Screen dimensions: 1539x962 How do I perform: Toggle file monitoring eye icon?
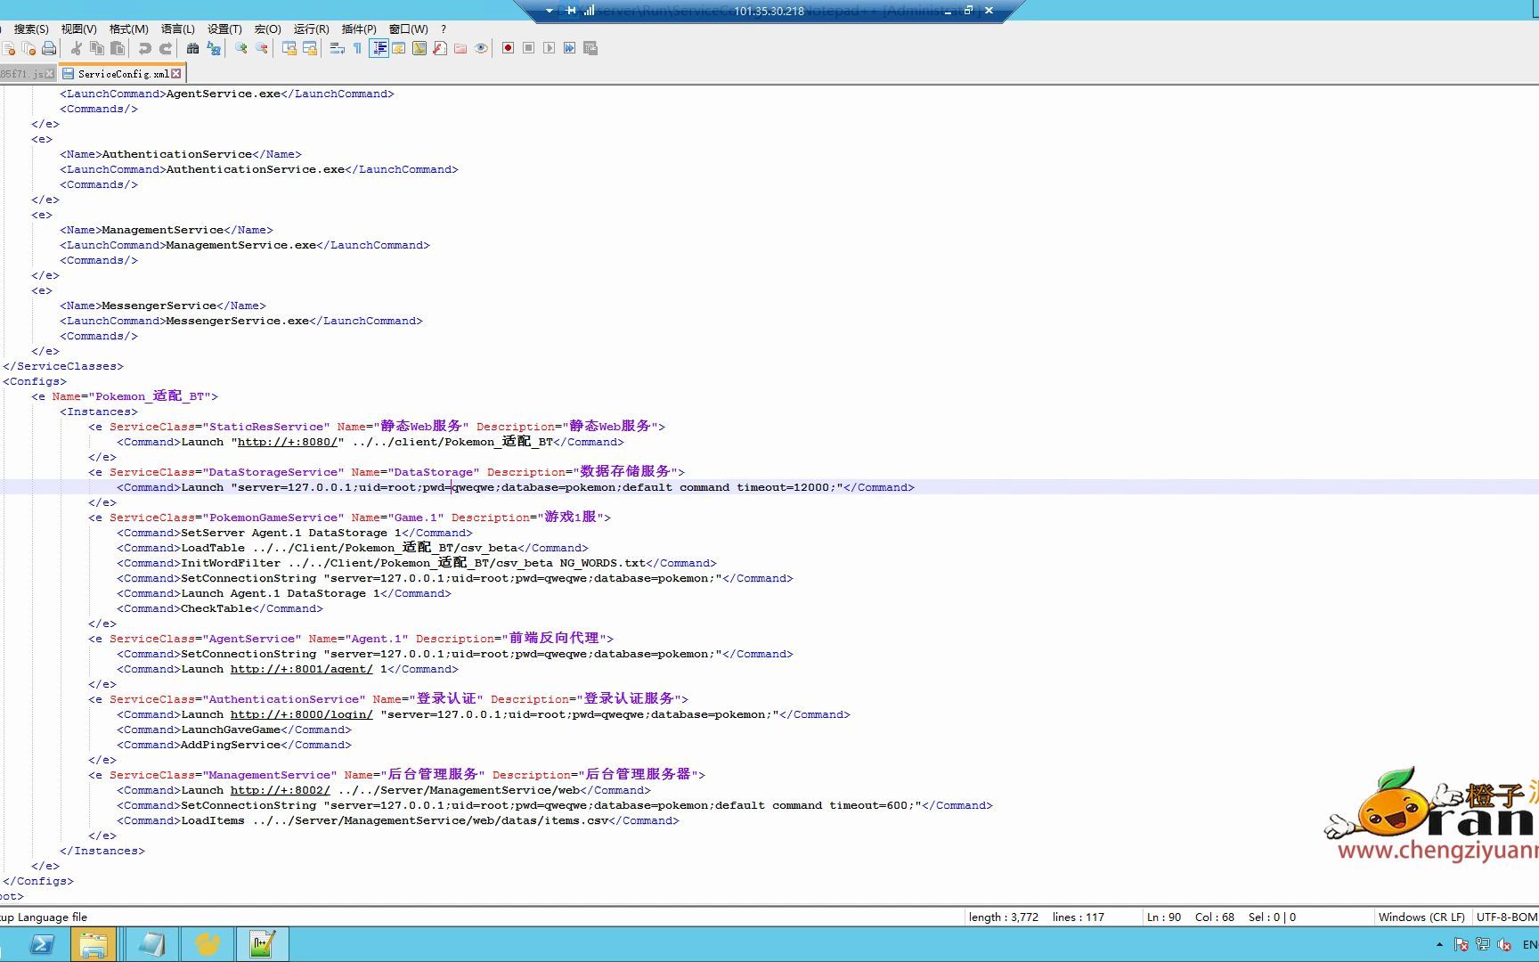point(481,48)
